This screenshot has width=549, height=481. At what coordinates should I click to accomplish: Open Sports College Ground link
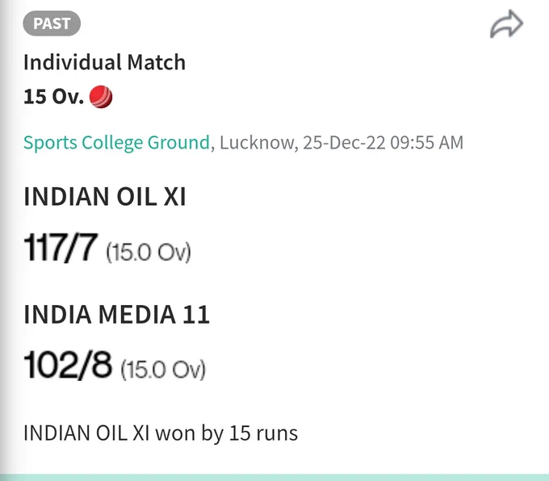(116, 143)
